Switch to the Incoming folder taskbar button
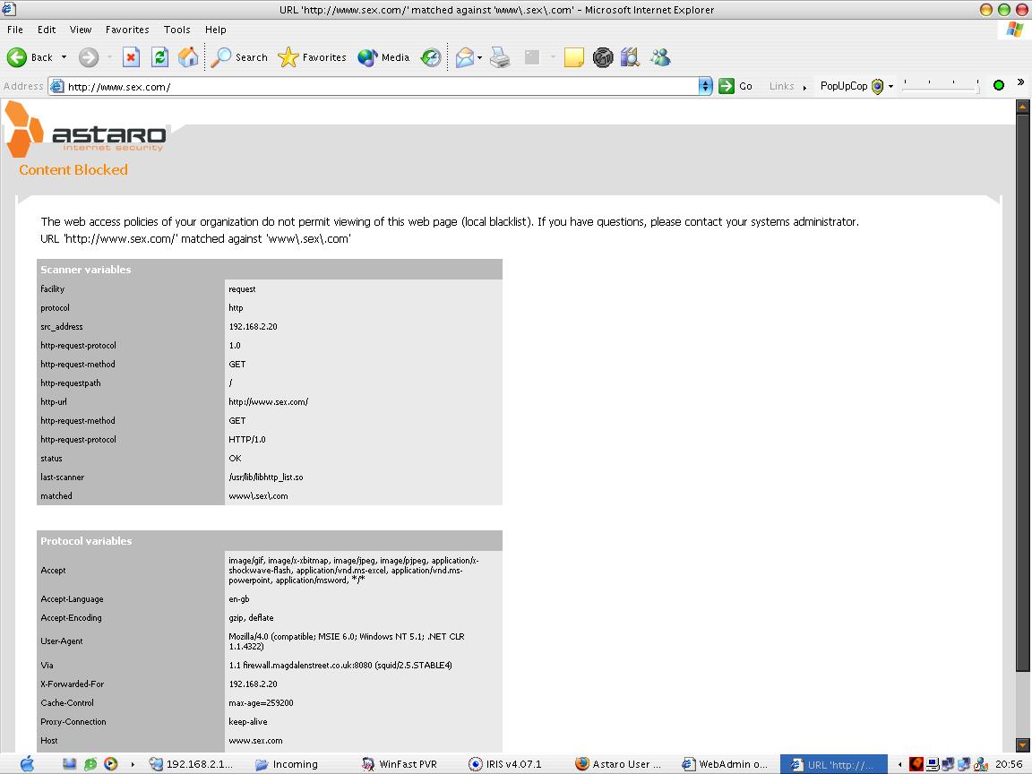This screenshot has width=1032, height=774. pyautogui.click(x=287, y=764)
